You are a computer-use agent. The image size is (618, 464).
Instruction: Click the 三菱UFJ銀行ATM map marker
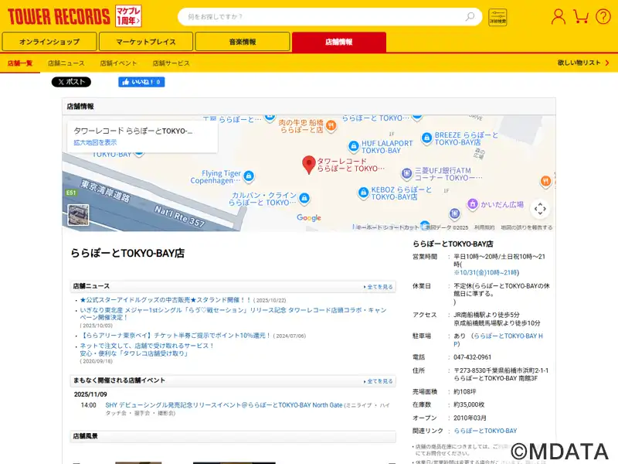tap(407, 173)
